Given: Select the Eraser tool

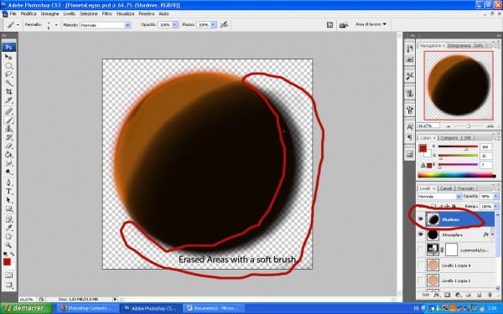Looking at the screenshot, I should point(8,146).
